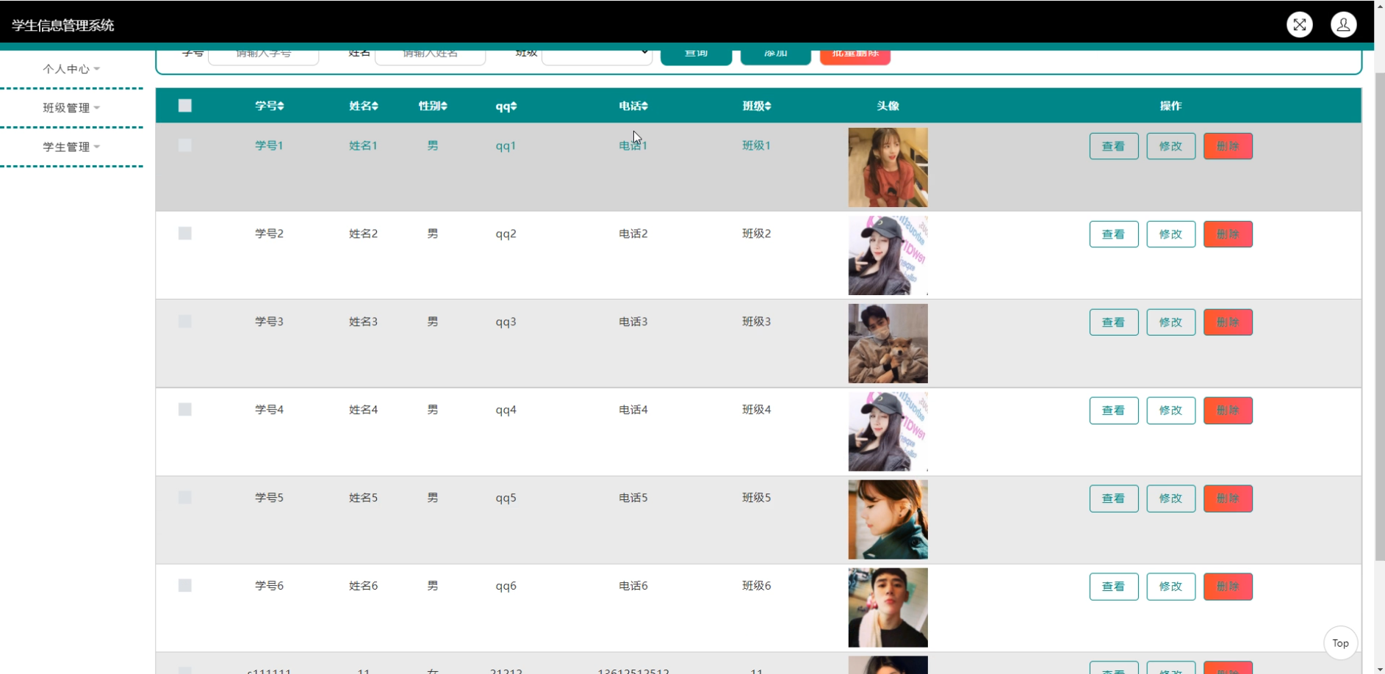Sort by 姓名 column arrows
The height and width of the screenshot is (674, 1385).
tap(375, 106)
